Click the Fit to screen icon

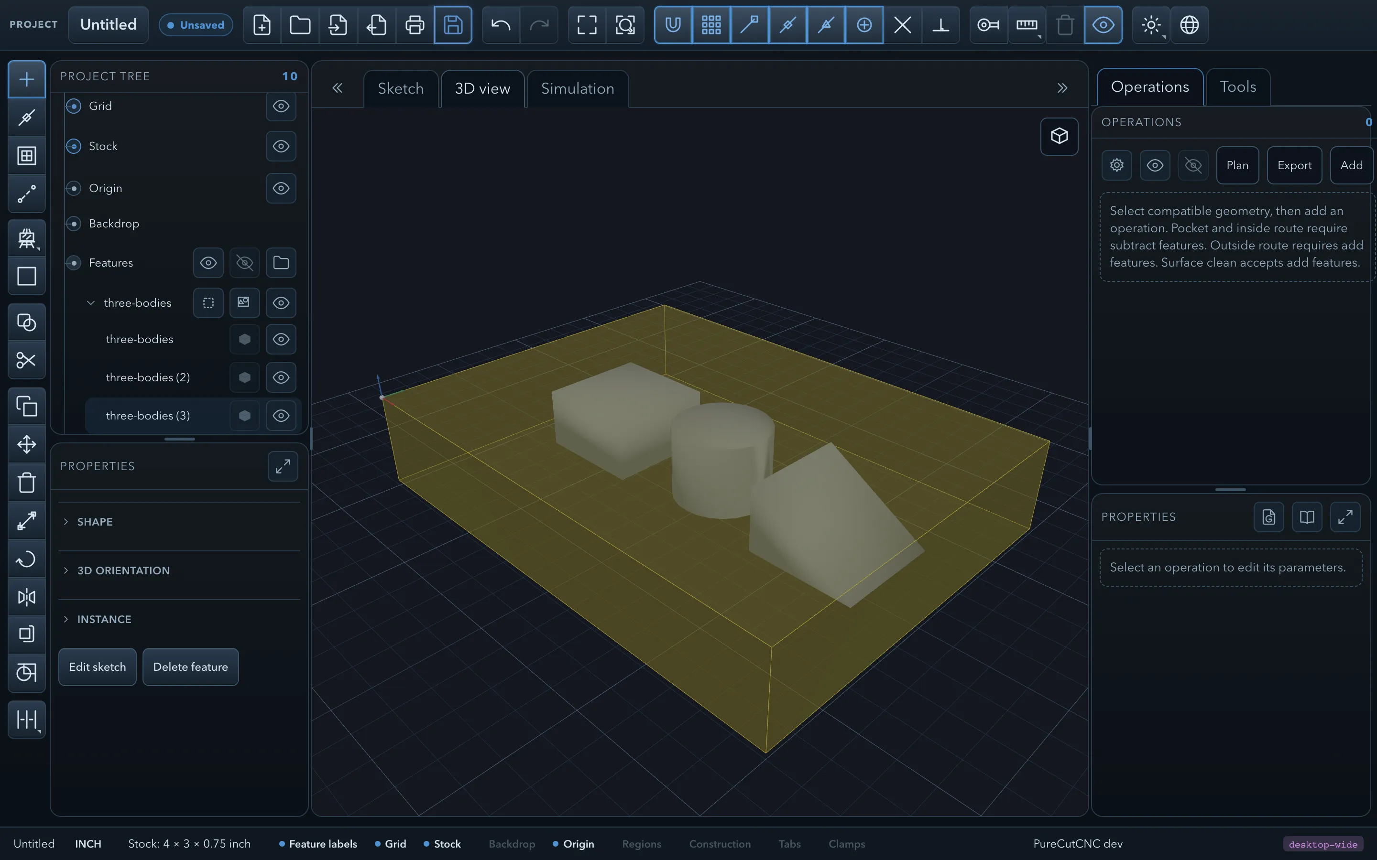point(587,25)
